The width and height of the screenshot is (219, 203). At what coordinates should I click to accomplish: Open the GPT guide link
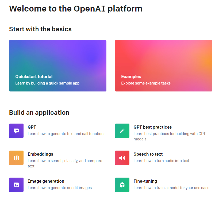pos(32,127)
